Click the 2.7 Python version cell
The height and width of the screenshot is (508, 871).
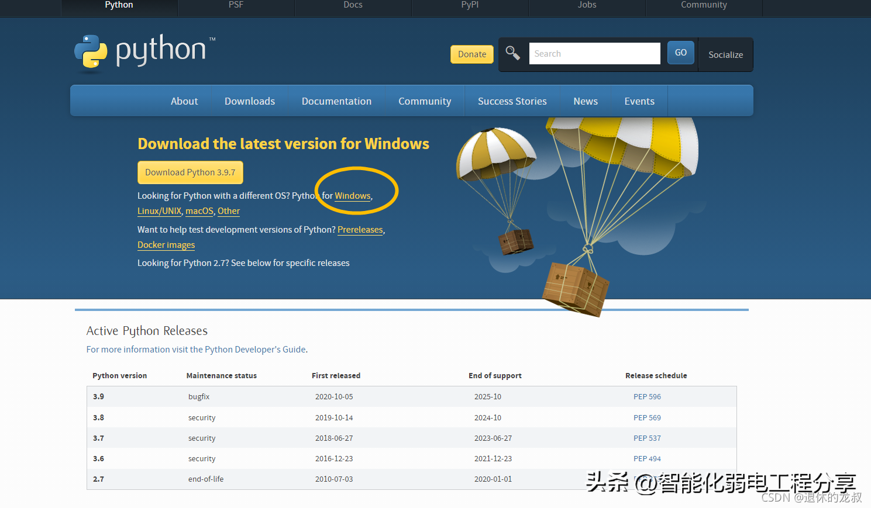[98, 479]
